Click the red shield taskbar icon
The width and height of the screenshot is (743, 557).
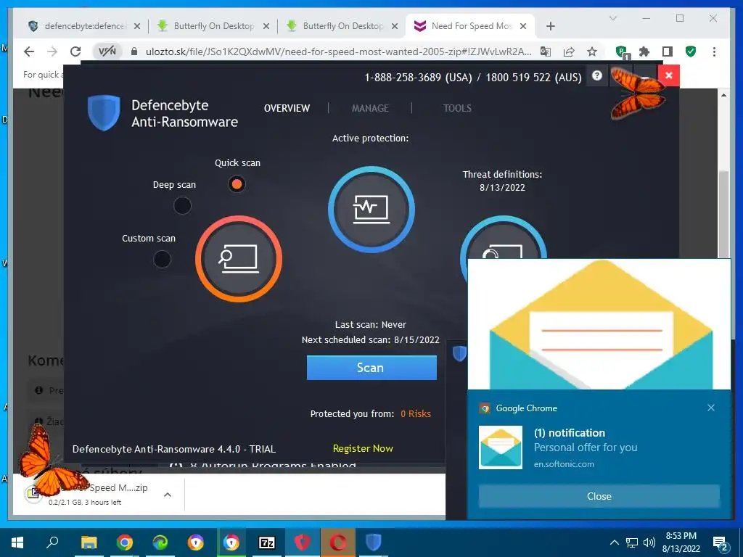click(x=303, y=542)
